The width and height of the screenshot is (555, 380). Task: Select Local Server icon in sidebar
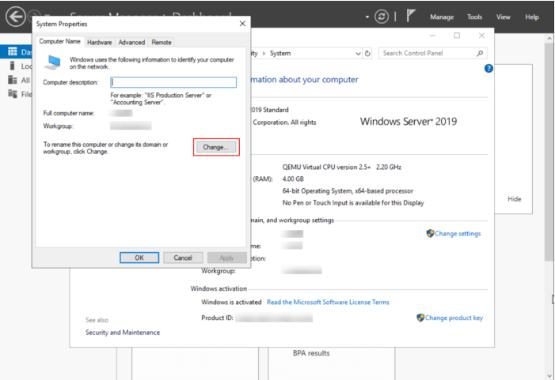click(13, 66)
